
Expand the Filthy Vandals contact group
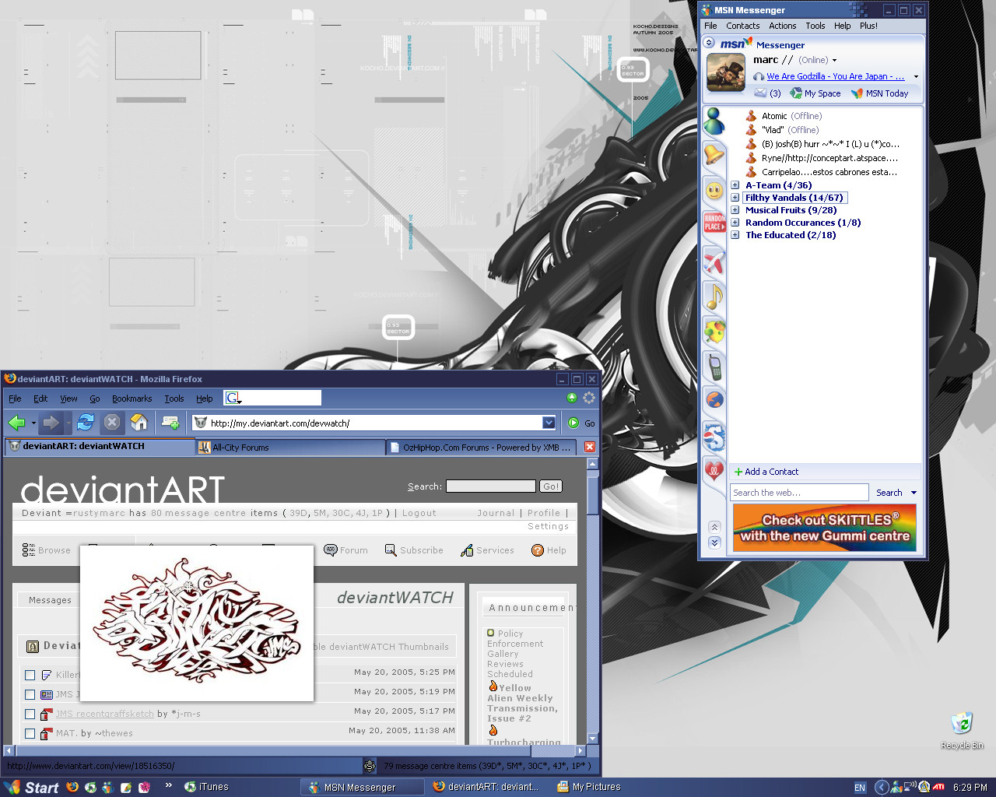coord(735,198)
